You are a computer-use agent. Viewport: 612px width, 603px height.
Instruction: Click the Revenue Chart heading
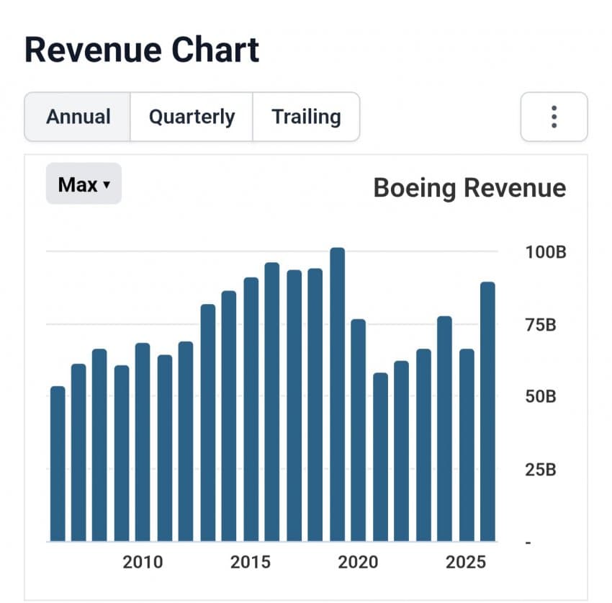(x=142, y=50)
